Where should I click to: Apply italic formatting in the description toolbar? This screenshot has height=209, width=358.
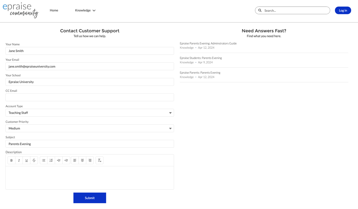(19, 160)
